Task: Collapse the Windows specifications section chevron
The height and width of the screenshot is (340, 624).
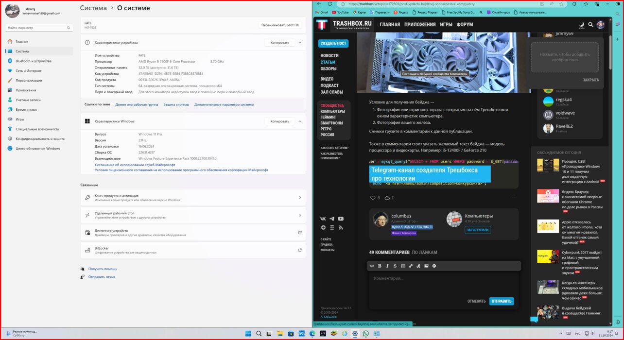Action: point(300,121)
